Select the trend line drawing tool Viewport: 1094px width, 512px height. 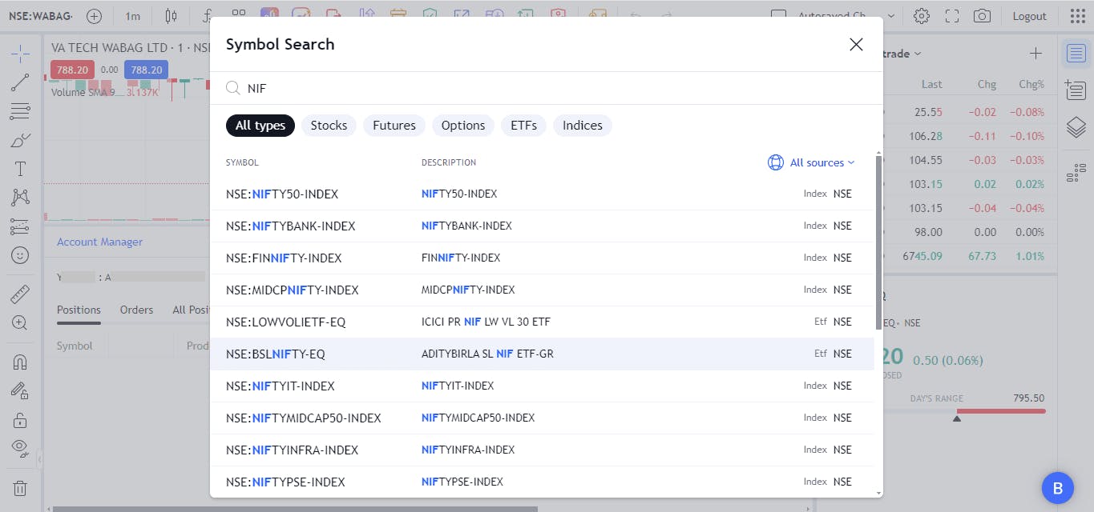20,82
